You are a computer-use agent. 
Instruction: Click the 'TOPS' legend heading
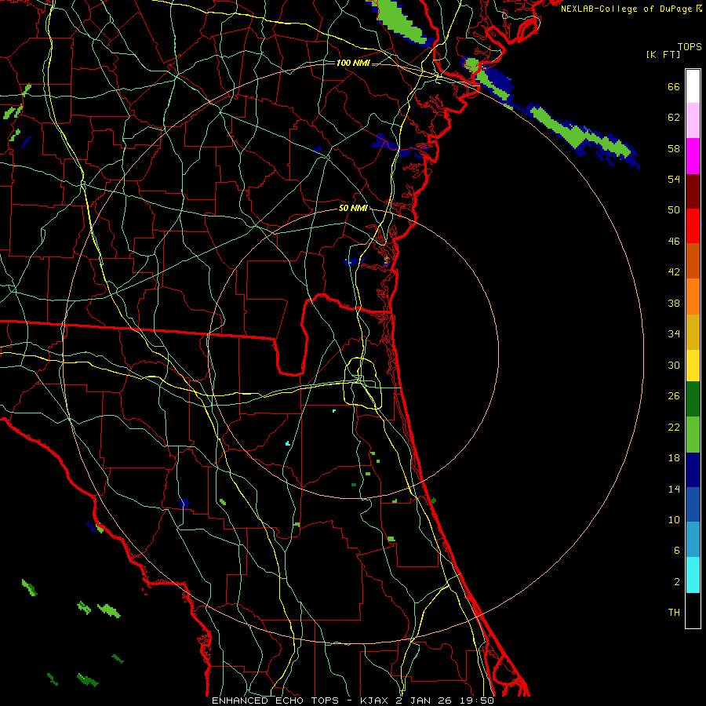[690, 47]
